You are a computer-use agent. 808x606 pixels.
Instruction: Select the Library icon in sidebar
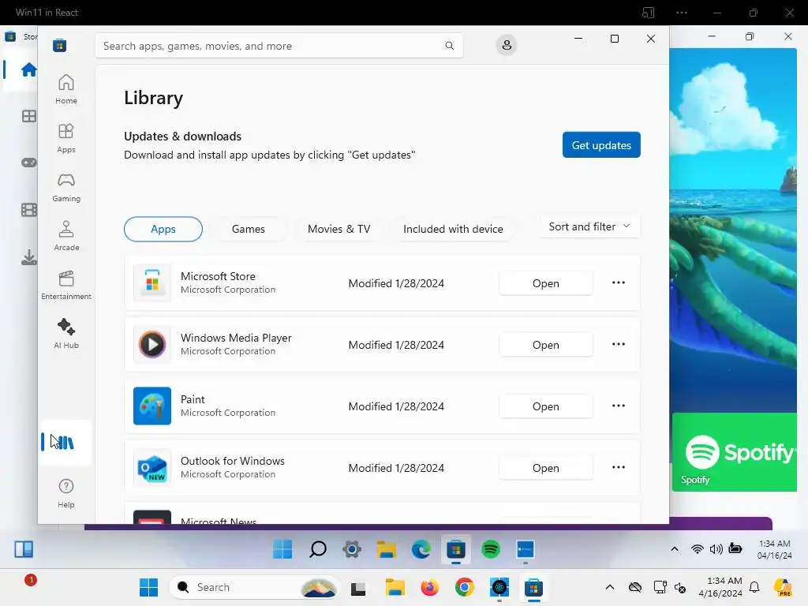click(65, 443)
